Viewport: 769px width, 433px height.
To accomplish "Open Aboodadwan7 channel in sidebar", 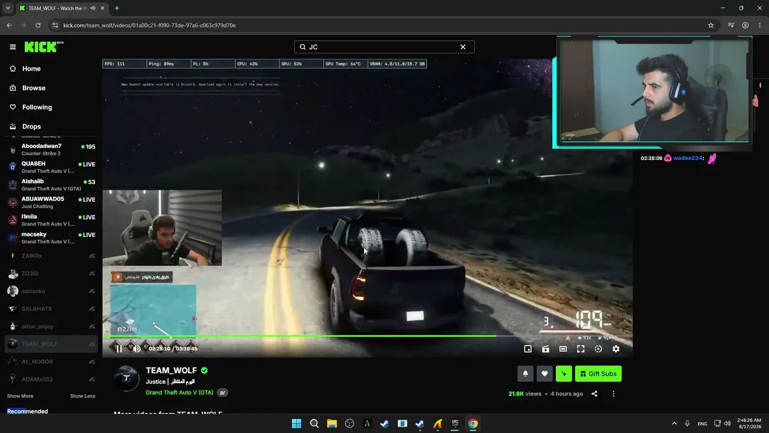I will click(x=51, y=150).
